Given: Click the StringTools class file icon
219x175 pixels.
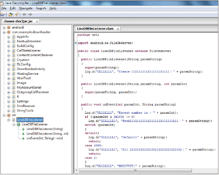Looking at the screenshot, I should (x=14, y=111).
